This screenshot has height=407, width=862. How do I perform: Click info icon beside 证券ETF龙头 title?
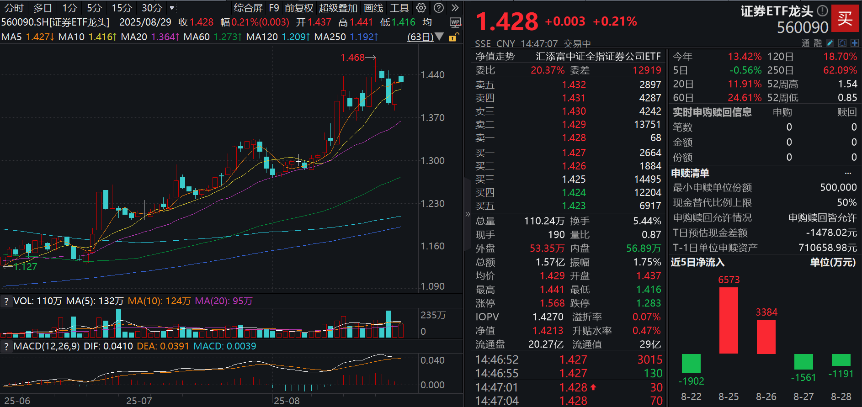[822, 11]
